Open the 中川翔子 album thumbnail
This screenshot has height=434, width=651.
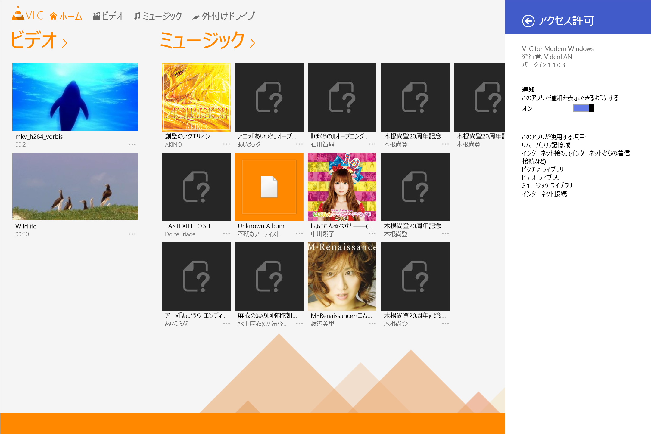pos(342,187)
